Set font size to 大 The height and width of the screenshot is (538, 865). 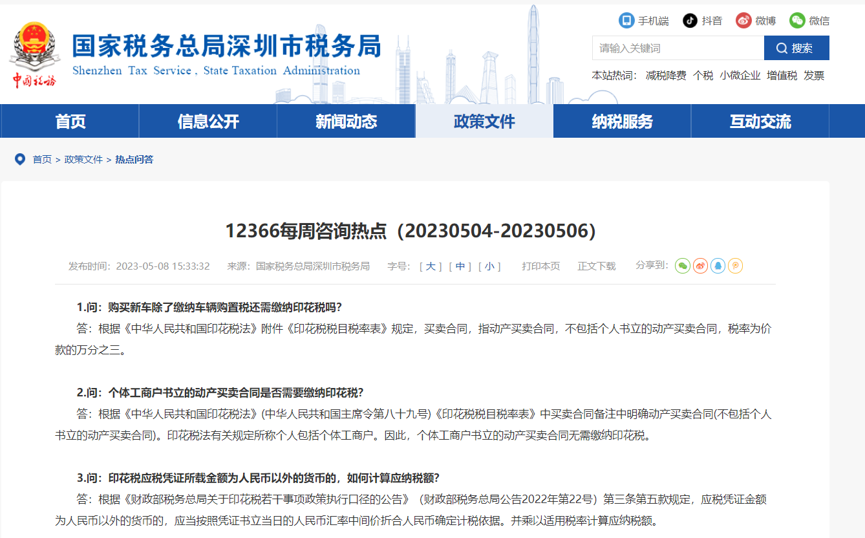click(x=429, y=266)
